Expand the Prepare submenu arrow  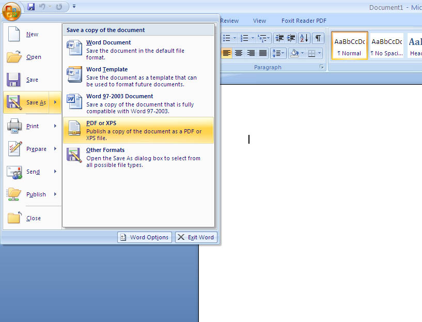55,149
